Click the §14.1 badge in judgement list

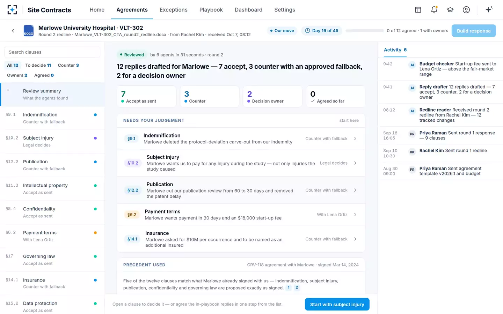pyautogui.click(x=132, y=239)
